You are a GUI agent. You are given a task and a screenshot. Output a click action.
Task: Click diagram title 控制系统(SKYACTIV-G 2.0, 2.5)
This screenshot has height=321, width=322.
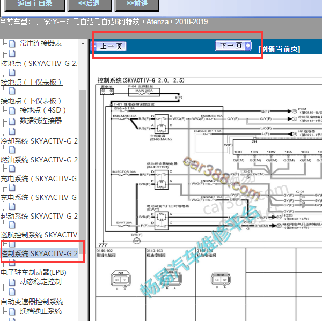click(141, 80)
